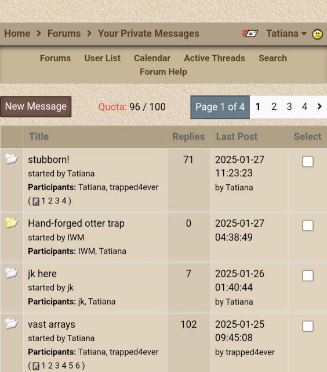The width and height of the screenshot is (327, 372).
Task: Open the 'Hand-forged otter trap' message link
Action: [x=76, y=223]
